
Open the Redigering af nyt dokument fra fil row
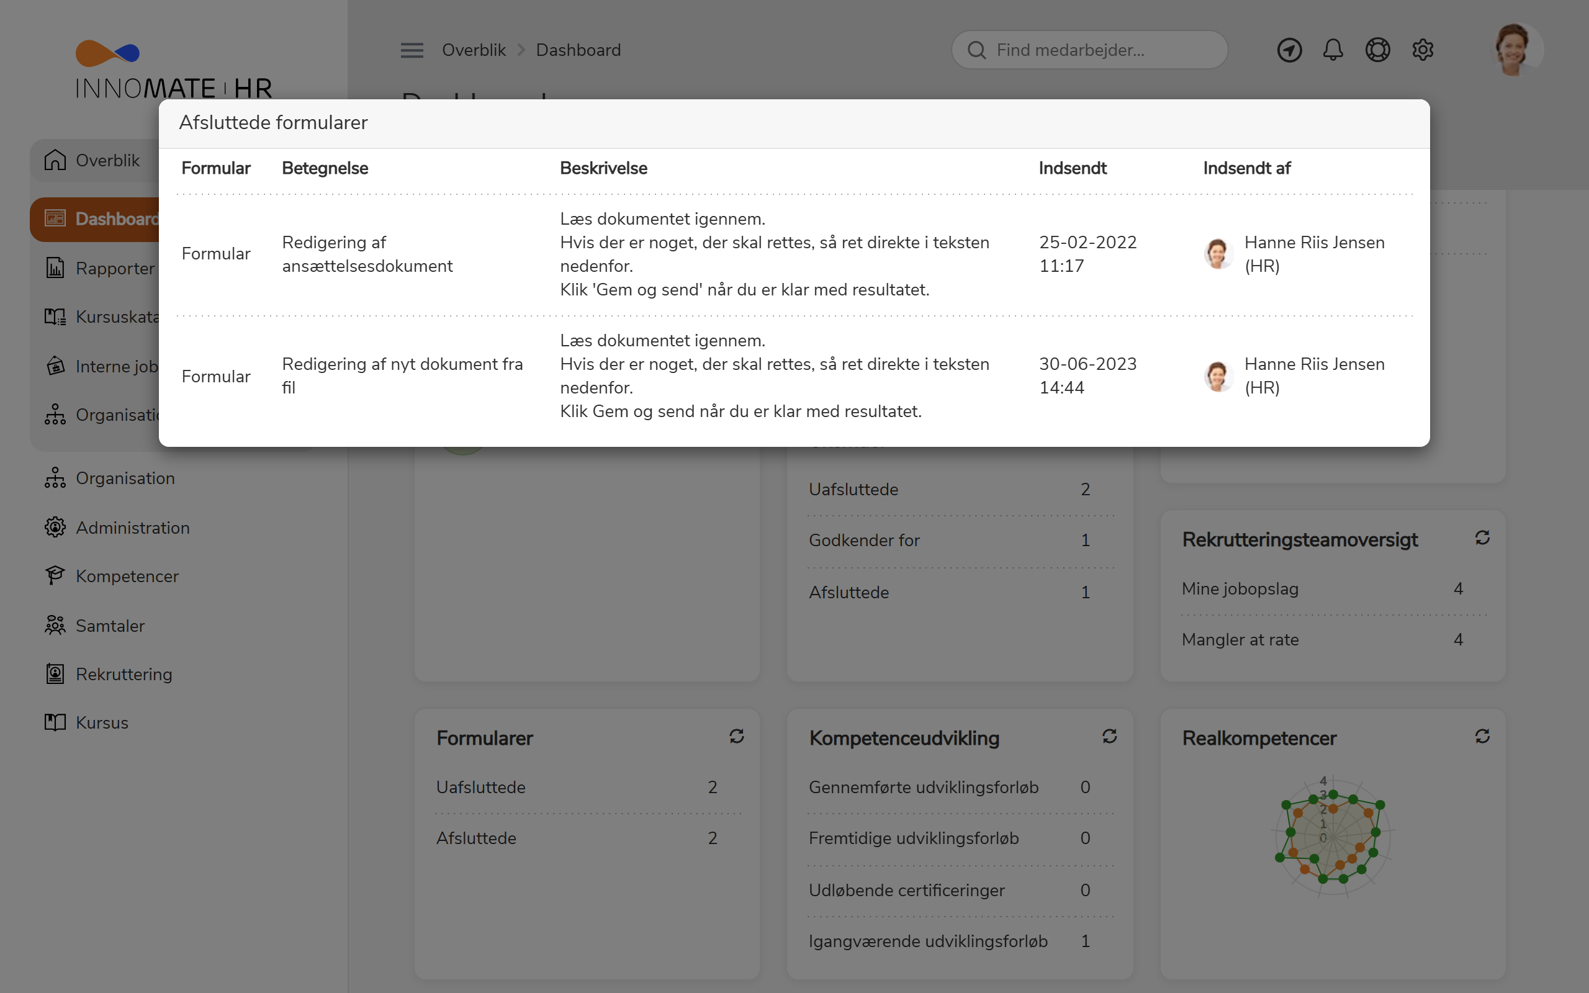[402, 375]
